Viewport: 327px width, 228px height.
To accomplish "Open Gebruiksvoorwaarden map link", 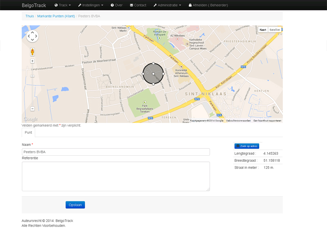I will click(238, 121).
